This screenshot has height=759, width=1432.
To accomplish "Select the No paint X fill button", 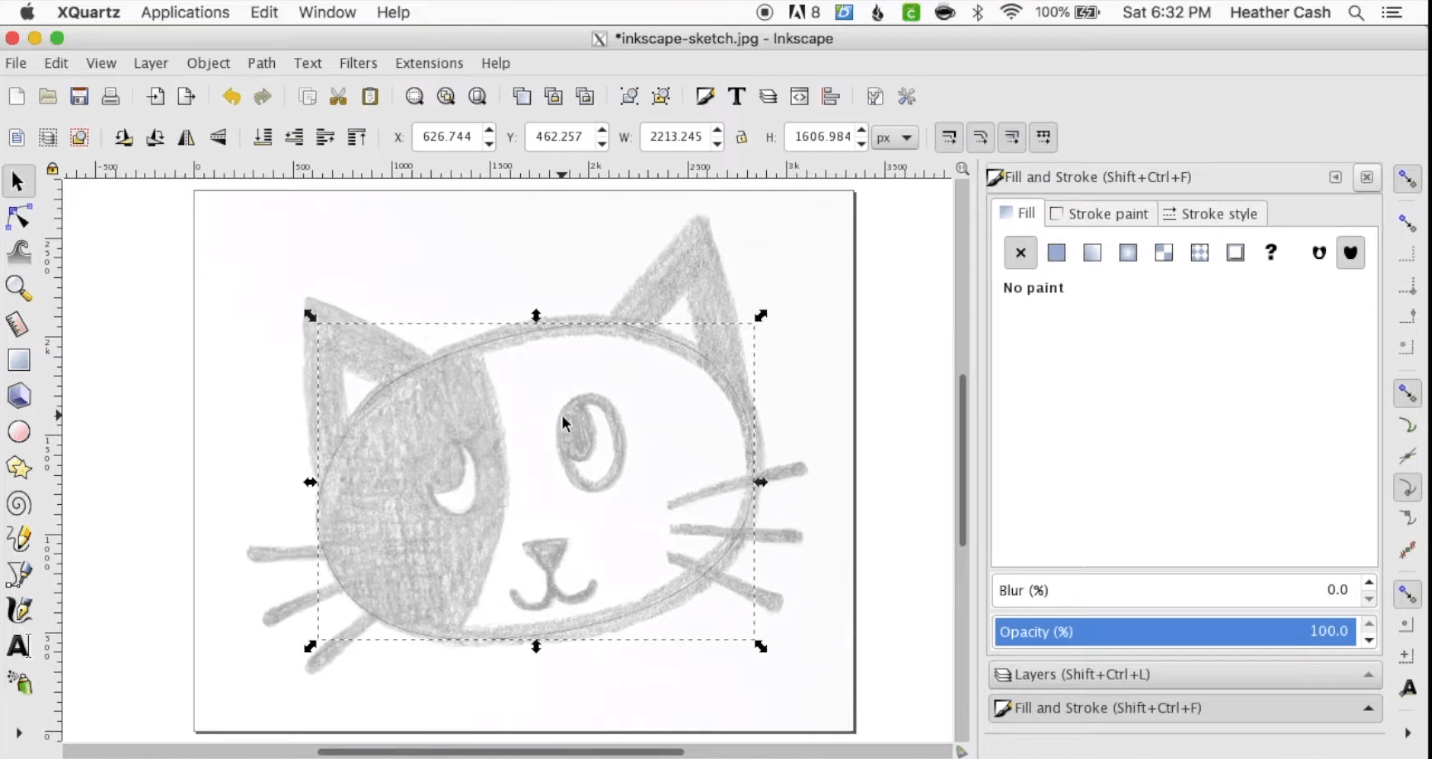I will (x=1020, y=253).
